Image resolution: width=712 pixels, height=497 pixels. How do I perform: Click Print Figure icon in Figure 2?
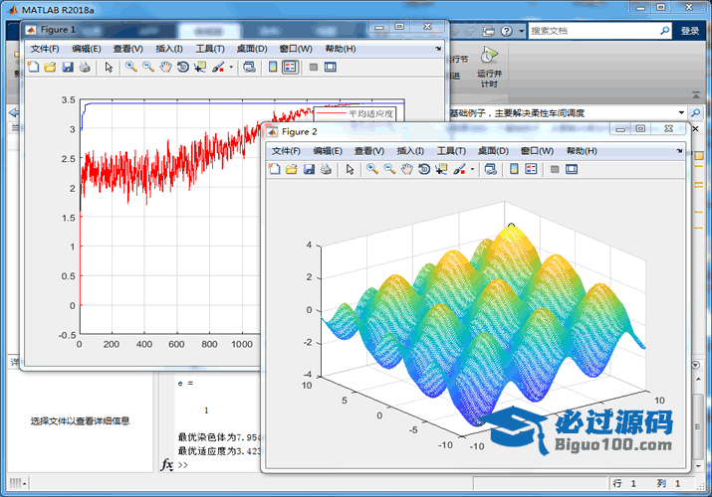[x=326, y=170]
